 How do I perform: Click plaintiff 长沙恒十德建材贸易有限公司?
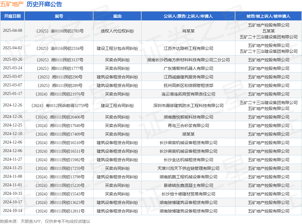pos(188,194)
